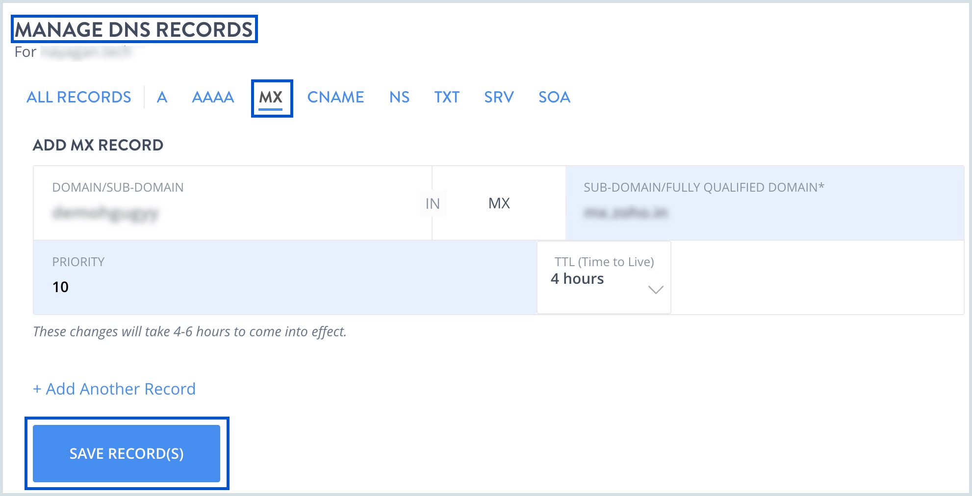Click the Add Another Record link
This screenshot has height=496, width=972.
(114, 389)
